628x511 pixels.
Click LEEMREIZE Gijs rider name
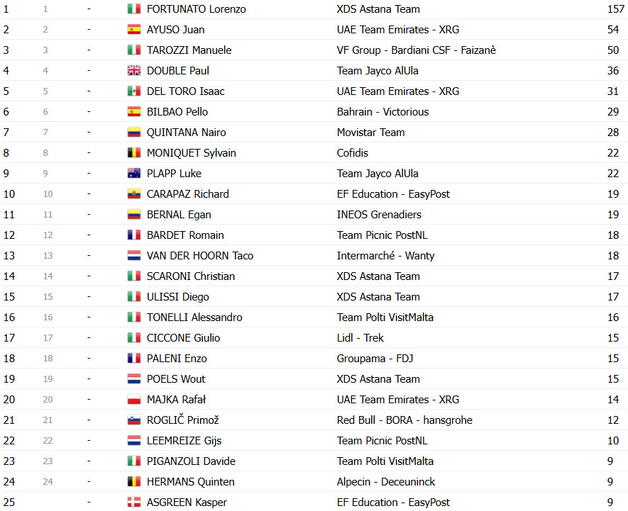click(x=184, y=441)
